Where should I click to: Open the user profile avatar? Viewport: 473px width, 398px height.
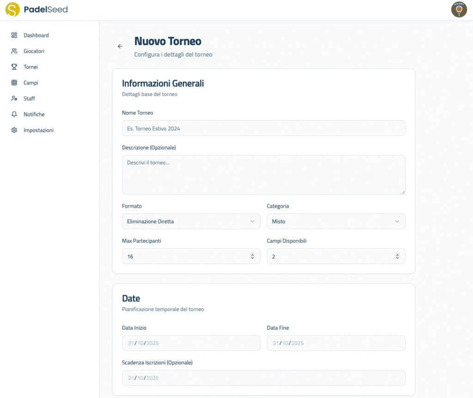click(459, 10)
